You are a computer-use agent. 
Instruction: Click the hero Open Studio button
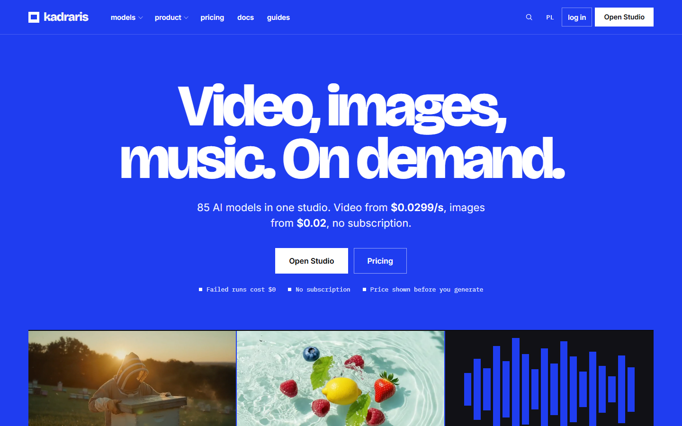tap(312, 261)
